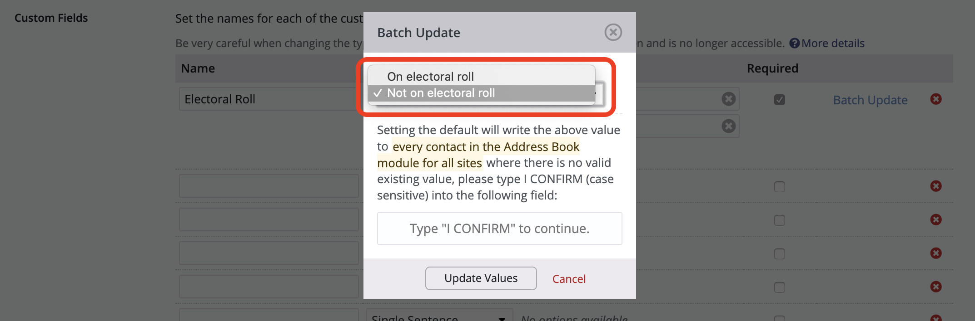
Task: Choose the 'On electoral roll' option
Action: 430,76
